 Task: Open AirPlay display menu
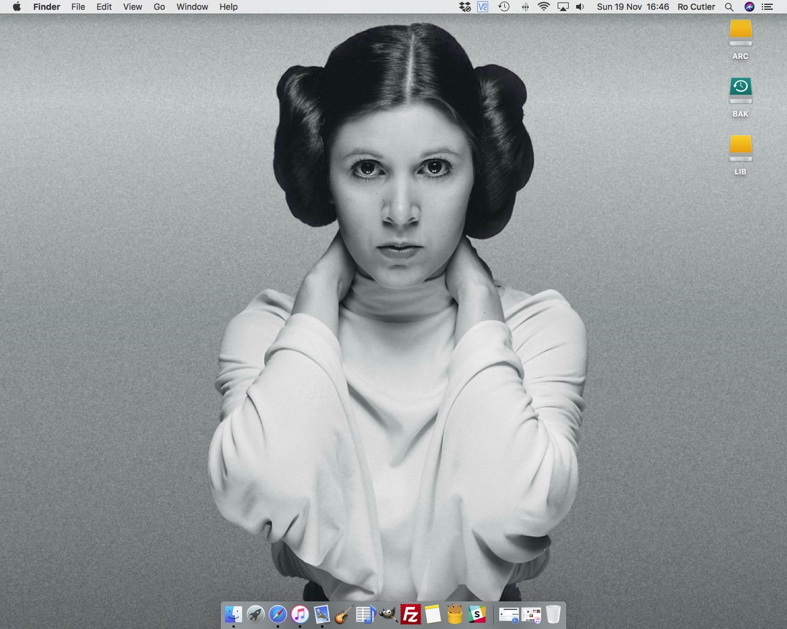point(563,7)
